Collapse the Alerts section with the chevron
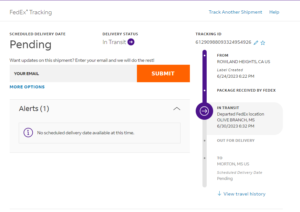The height and width of the screenshot is (212, 300). 177,109
